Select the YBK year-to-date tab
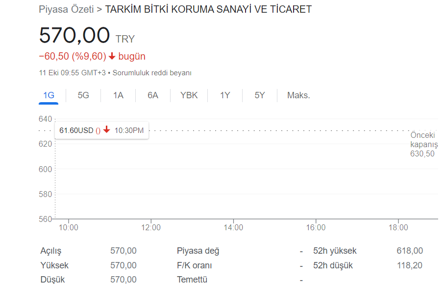Viewport: 445px width, 284px height. click(x=189, y=95)
